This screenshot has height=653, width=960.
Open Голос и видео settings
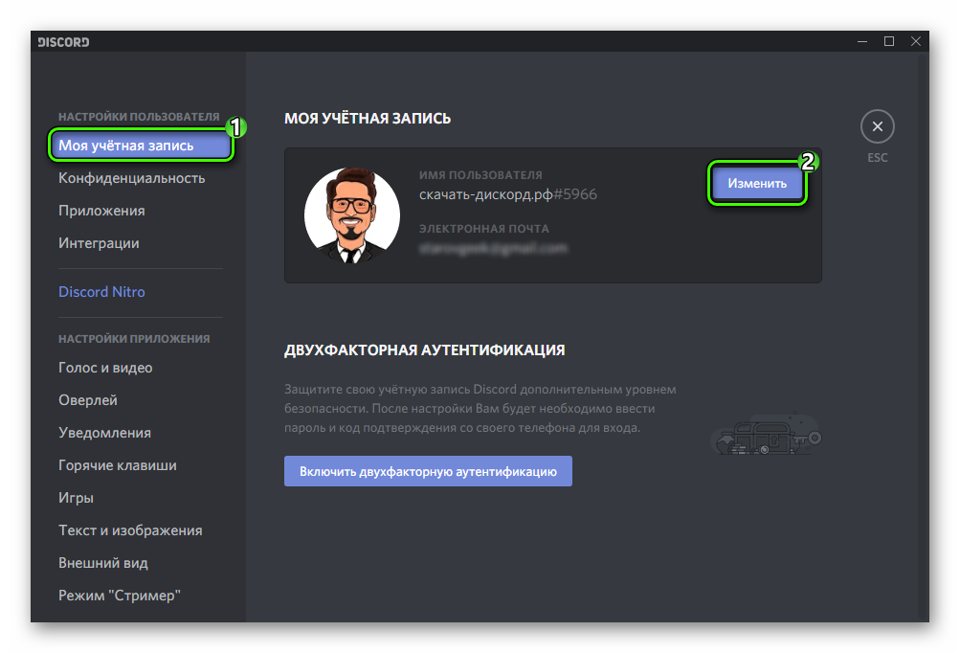tap(105, 368)
